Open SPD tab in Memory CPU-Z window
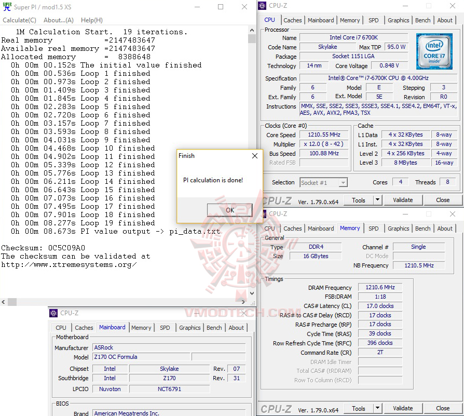The image size is (464, 416). coord(374,229)
